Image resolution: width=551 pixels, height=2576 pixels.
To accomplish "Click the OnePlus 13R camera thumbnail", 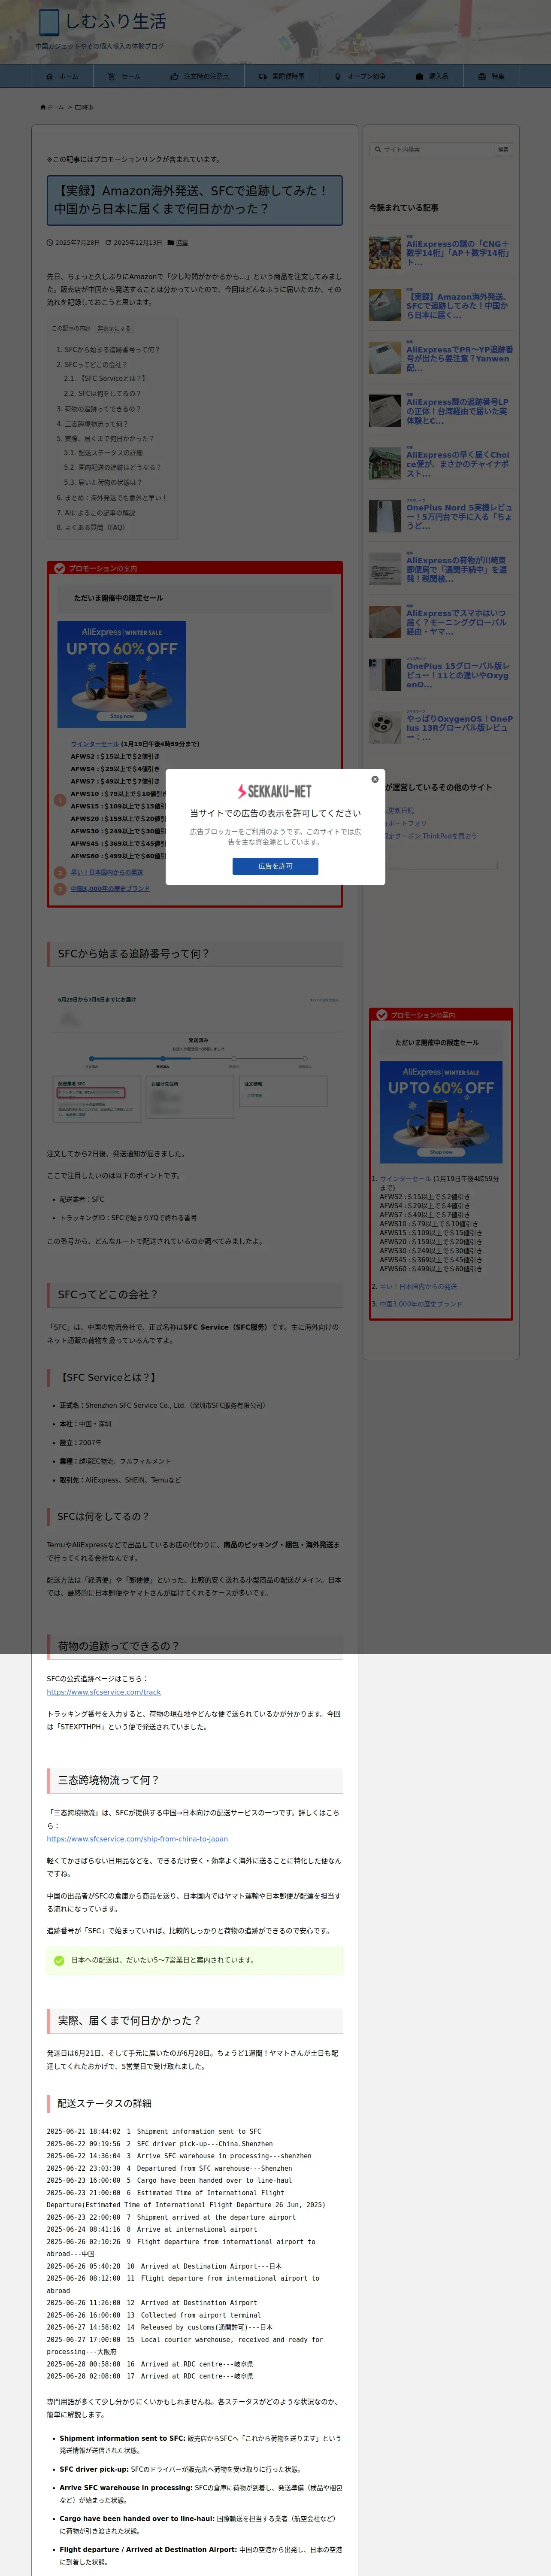I will pos(385,727).
